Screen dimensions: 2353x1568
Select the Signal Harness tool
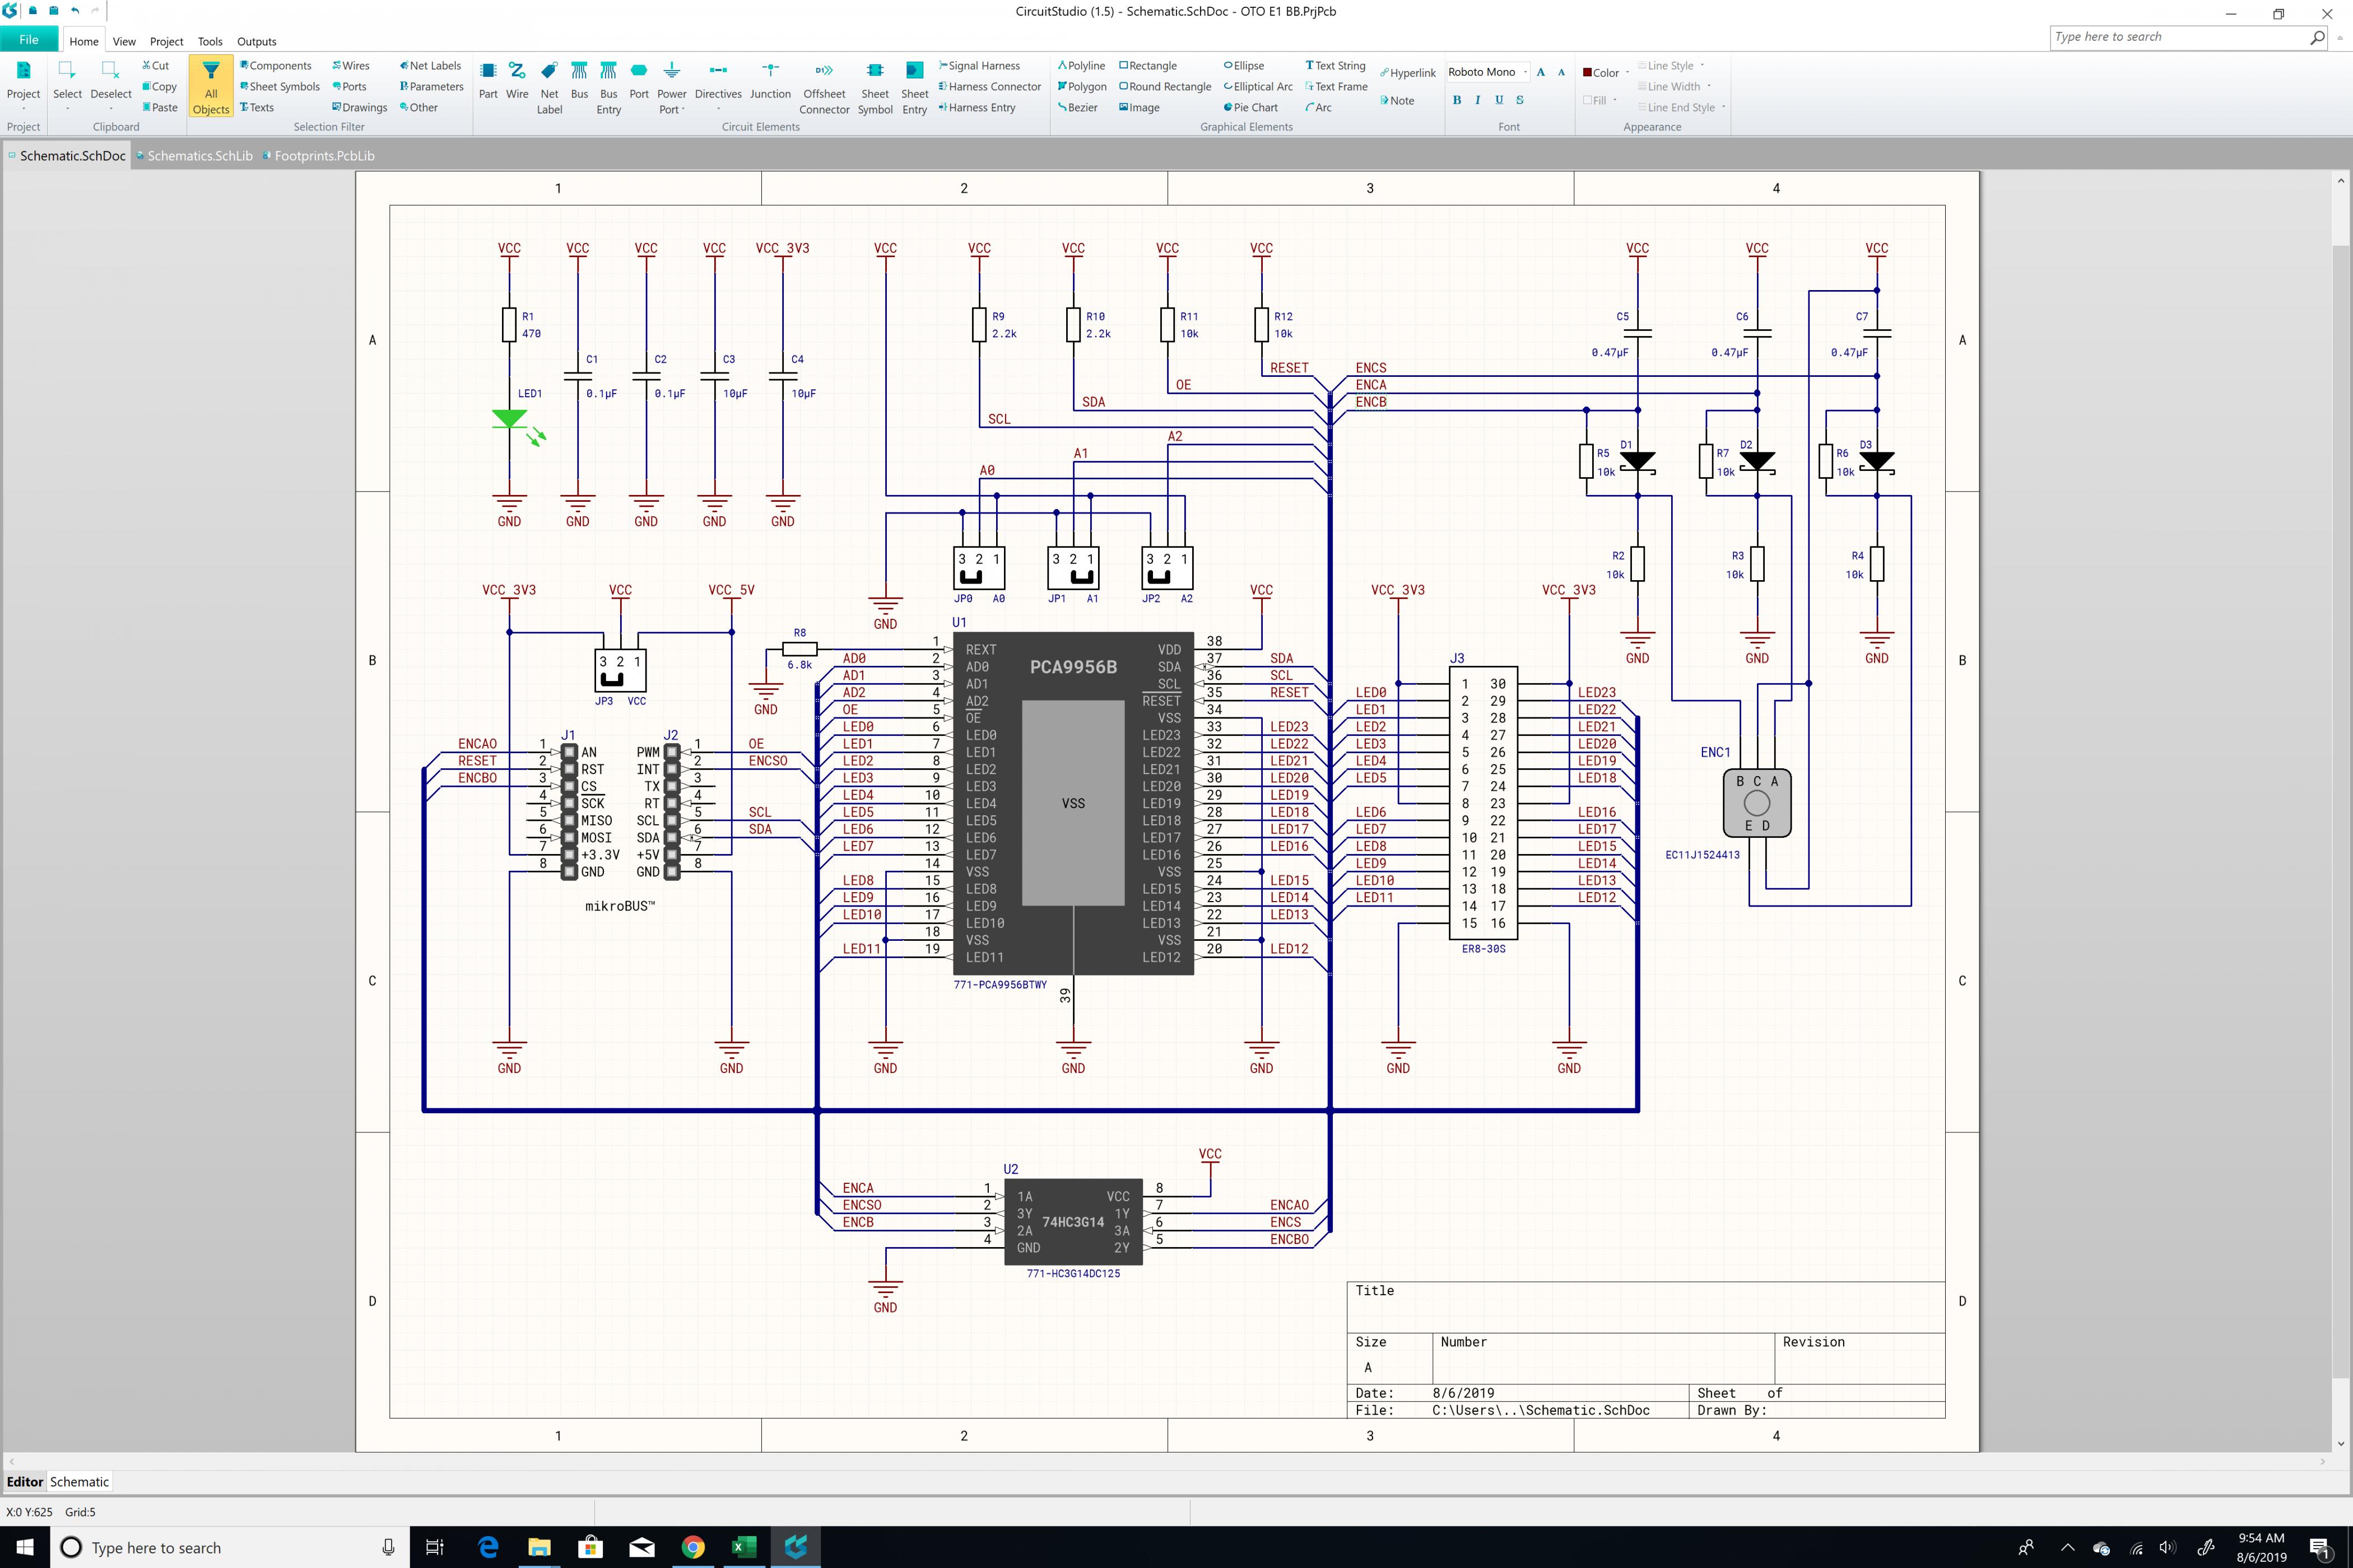pyautogui.click(x=979, y=66)
